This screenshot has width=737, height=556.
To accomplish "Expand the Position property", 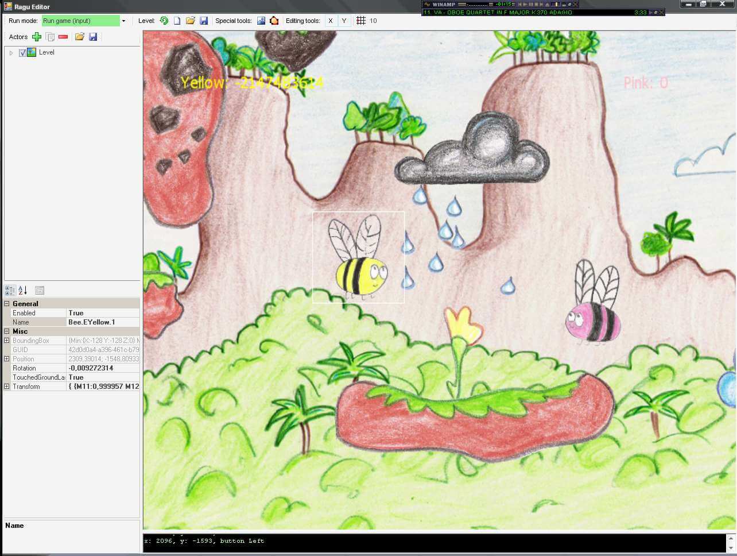I will tap(7, 359).
